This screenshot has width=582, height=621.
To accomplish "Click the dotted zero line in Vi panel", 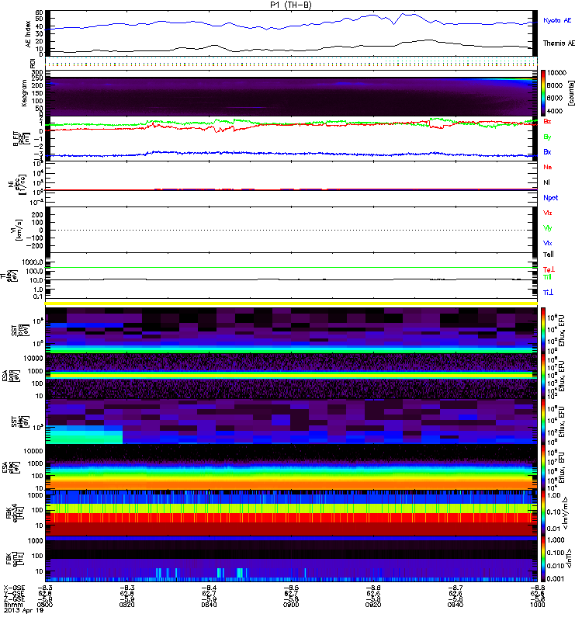I will click(x=291, y=230).
